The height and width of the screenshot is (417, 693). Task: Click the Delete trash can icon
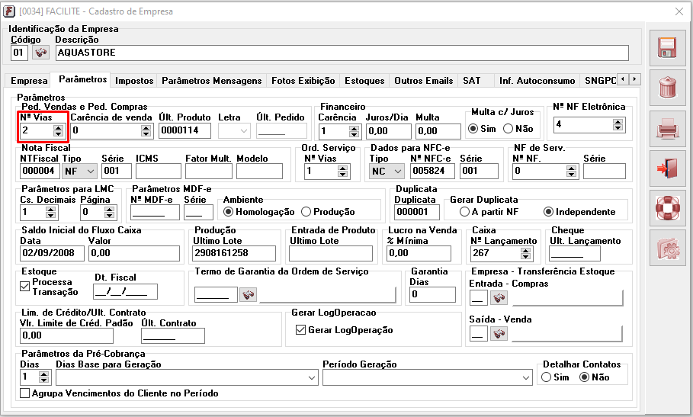[x=667, y=87]
